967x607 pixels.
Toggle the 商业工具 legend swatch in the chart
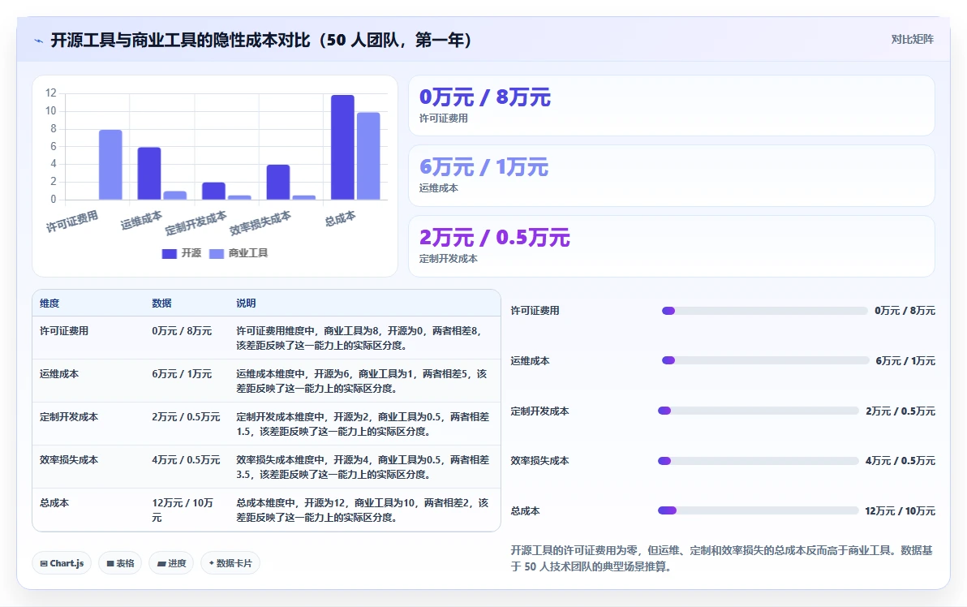pyautogui.click(x=217, y=253)
